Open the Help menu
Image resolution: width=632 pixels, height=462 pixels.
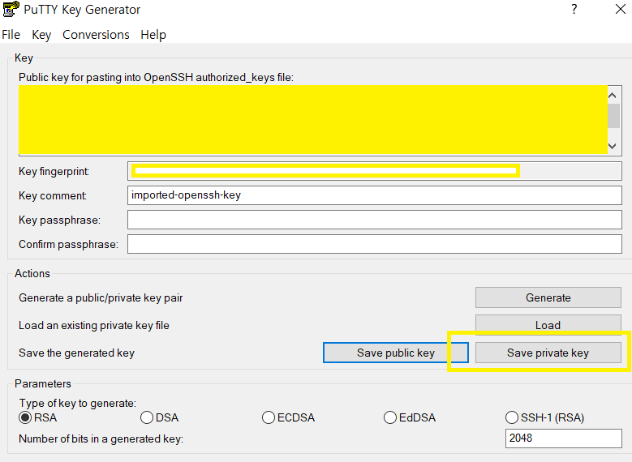[x=153, y=35]
